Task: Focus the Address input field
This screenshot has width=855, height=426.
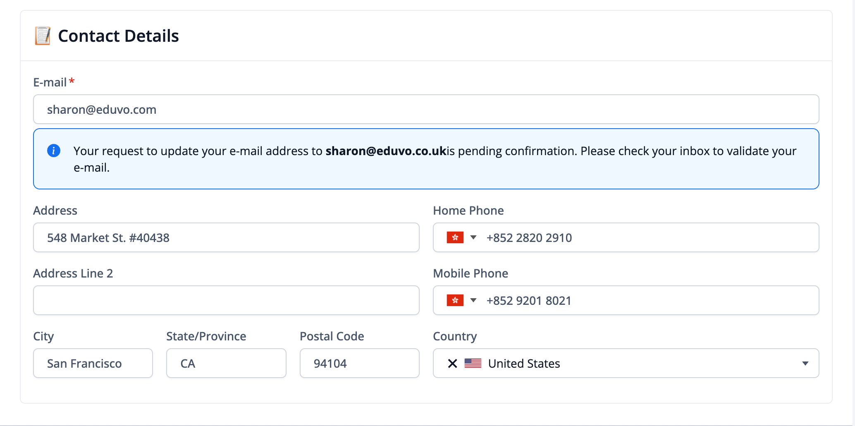Action: coord(226,238)
